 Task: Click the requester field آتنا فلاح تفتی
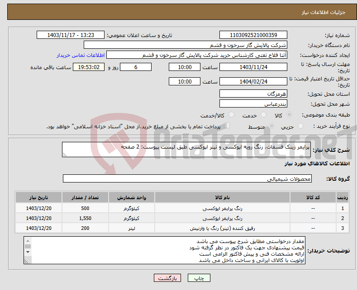click(x=197, y=55)
